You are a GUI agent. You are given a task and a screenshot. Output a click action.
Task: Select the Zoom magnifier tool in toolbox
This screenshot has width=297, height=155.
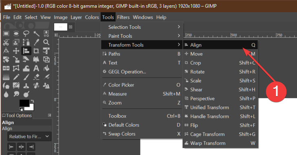(x=46, y=42)
